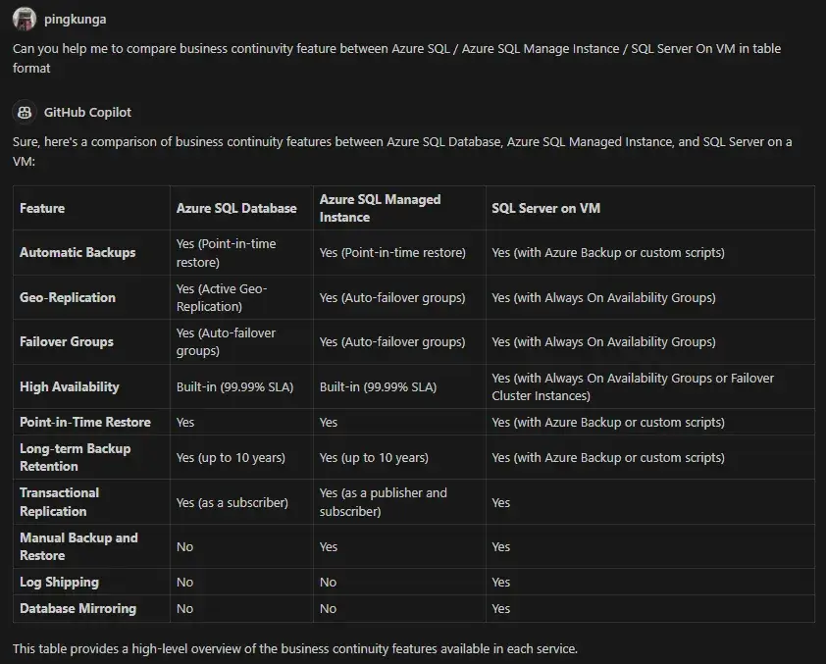Select the Azure SQL Database column header
The image size is (826, 664).
click(236, 208)
